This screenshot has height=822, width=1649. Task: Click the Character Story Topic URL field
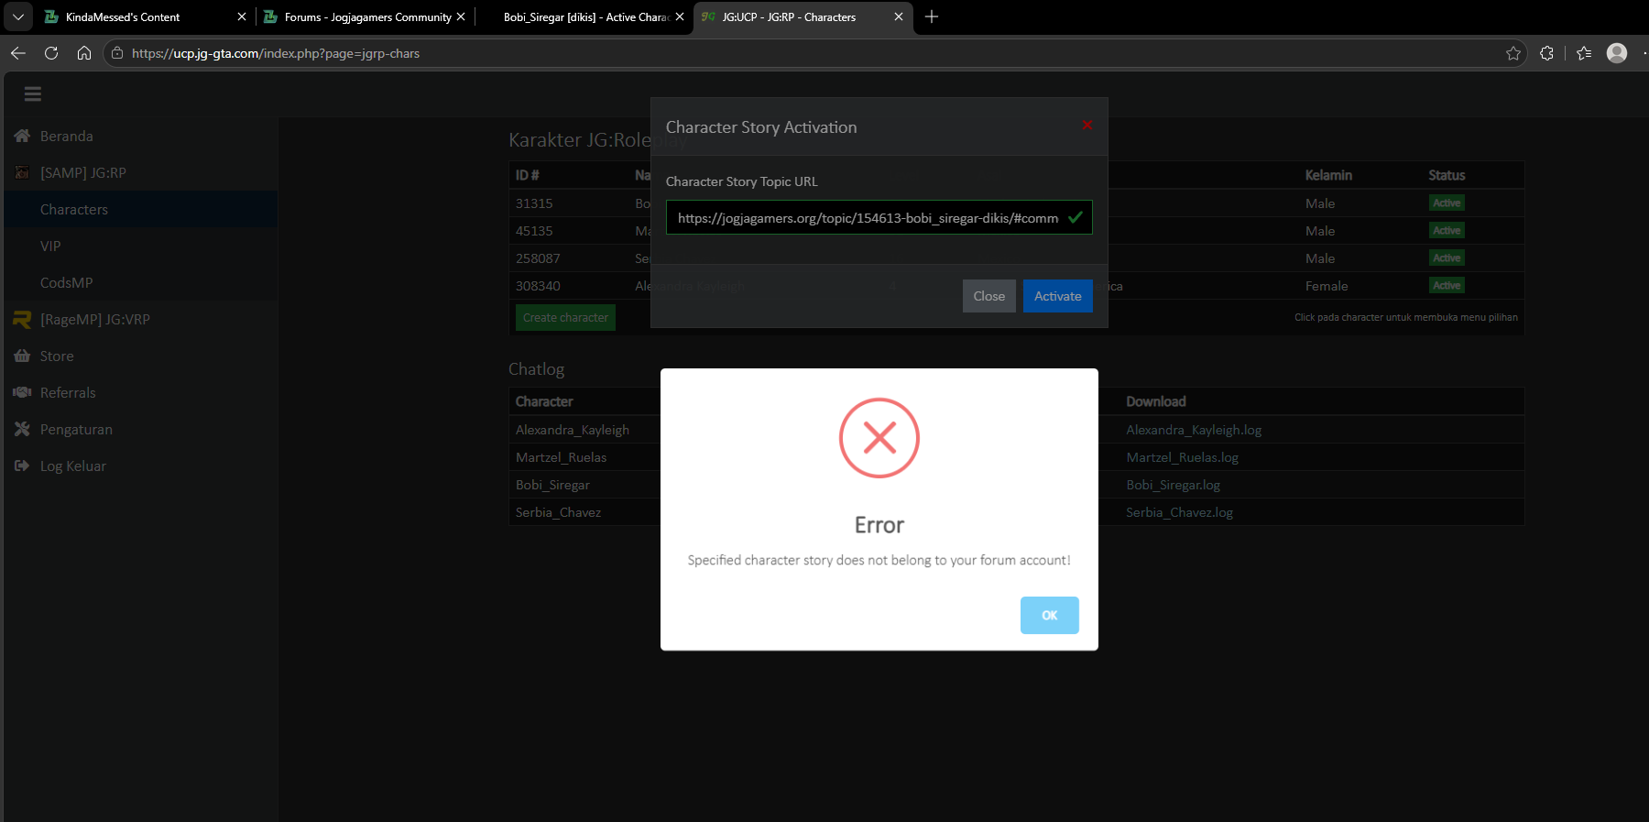click(879, 217)
